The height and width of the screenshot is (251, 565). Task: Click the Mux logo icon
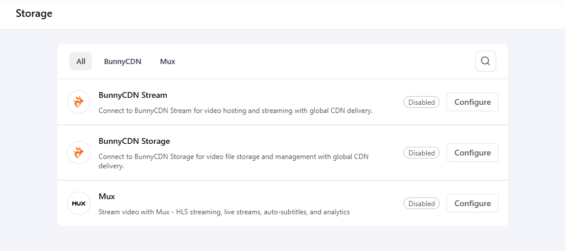pos(79,203)
